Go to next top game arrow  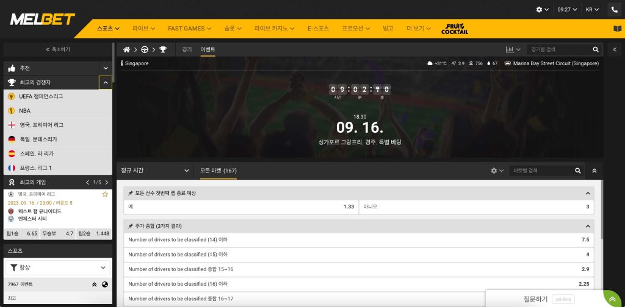[106, 183]
